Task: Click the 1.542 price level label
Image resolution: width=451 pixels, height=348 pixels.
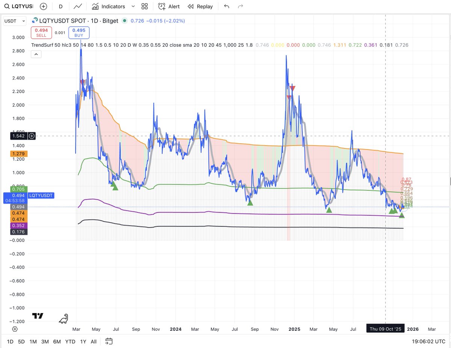Action: click(x=18, y=136)
